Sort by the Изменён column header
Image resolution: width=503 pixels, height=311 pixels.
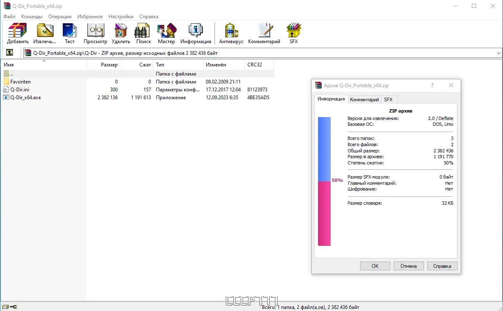coord(224,65)
